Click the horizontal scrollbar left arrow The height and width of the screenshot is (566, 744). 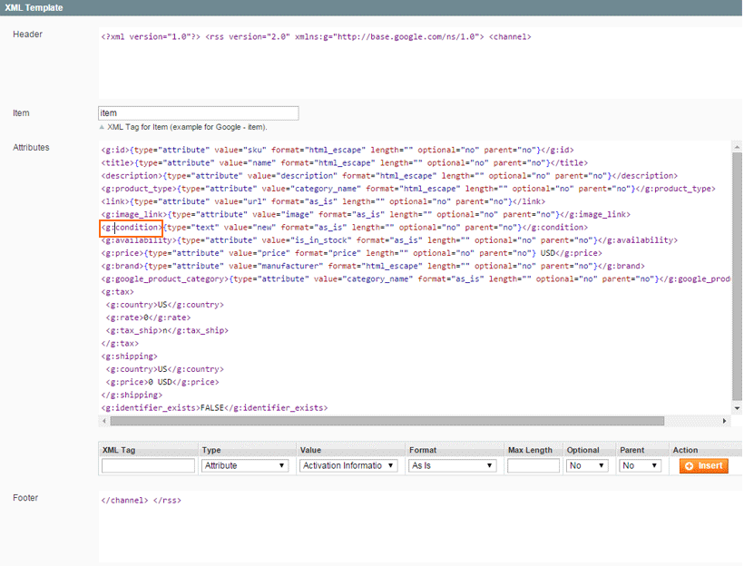point(104,421)
